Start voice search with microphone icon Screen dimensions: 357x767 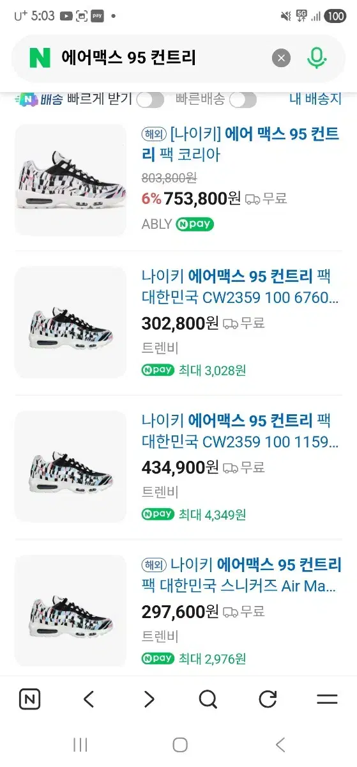click(x=316, y=58)
